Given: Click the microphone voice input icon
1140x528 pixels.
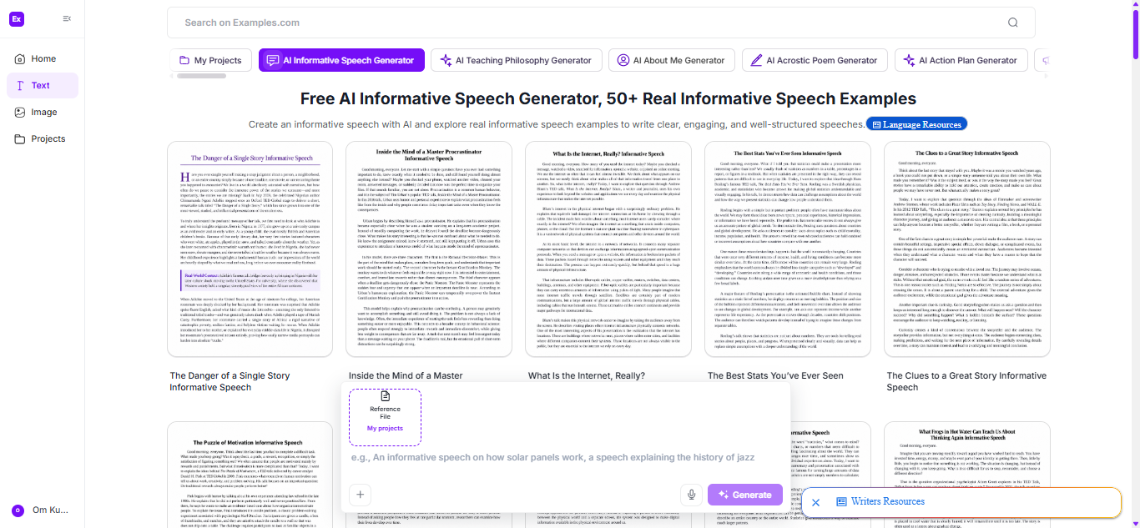Looking at the screenshot, I should 691,495.
